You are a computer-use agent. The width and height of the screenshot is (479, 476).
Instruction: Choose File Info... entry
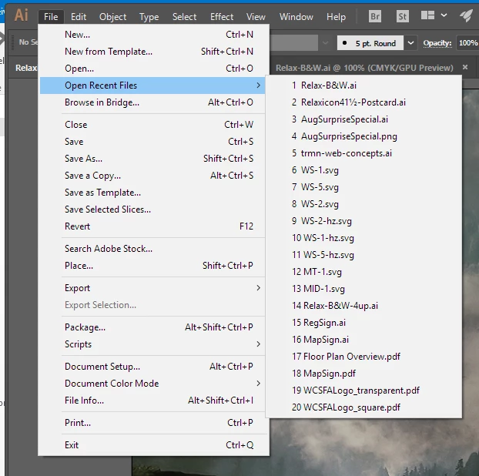pos(152,401)
